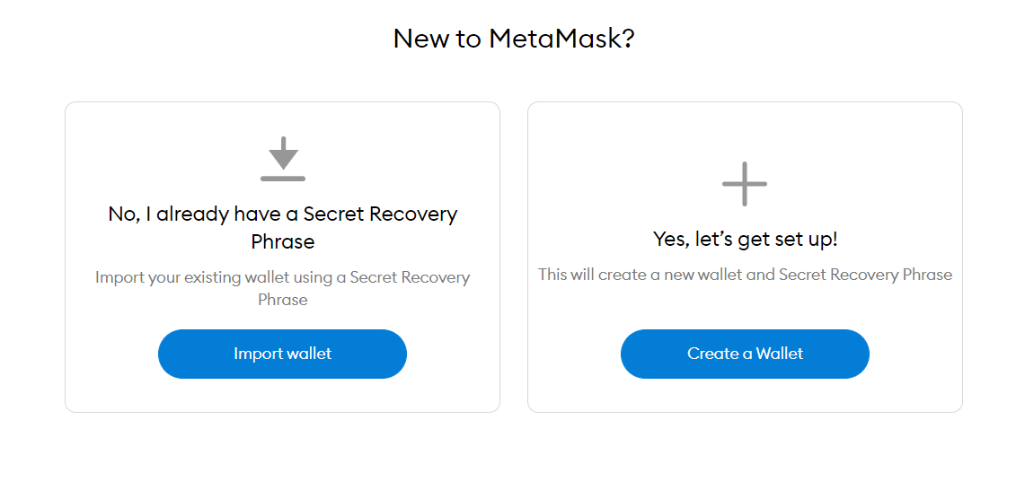Click the word "Phrase" under the import heading
The height and width of the screenshot is (490, 1025).
283,242
